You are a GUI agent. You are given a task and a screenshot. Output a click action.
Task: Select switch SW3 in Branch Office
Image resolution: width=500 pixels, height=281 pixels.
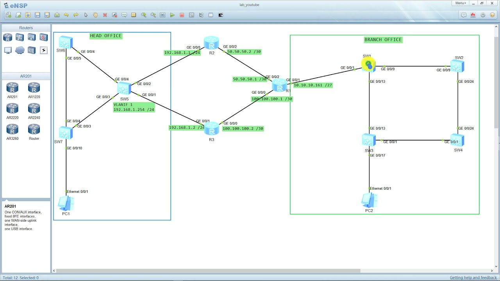[369, 140]
